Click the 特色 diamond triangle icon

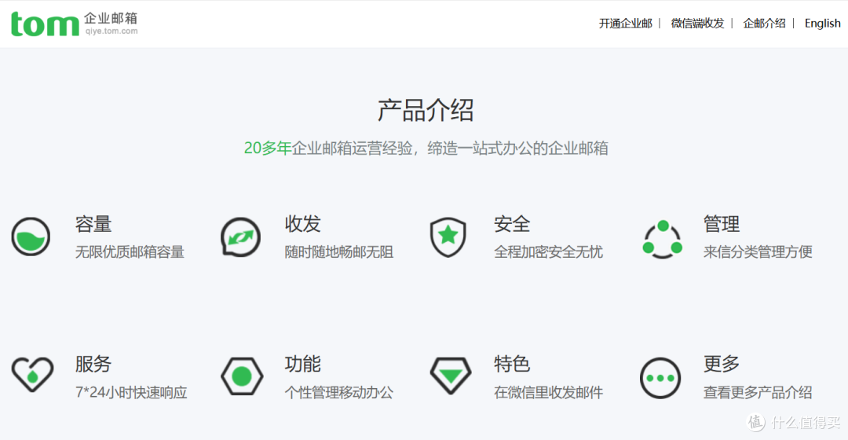(x=451, y=375)
